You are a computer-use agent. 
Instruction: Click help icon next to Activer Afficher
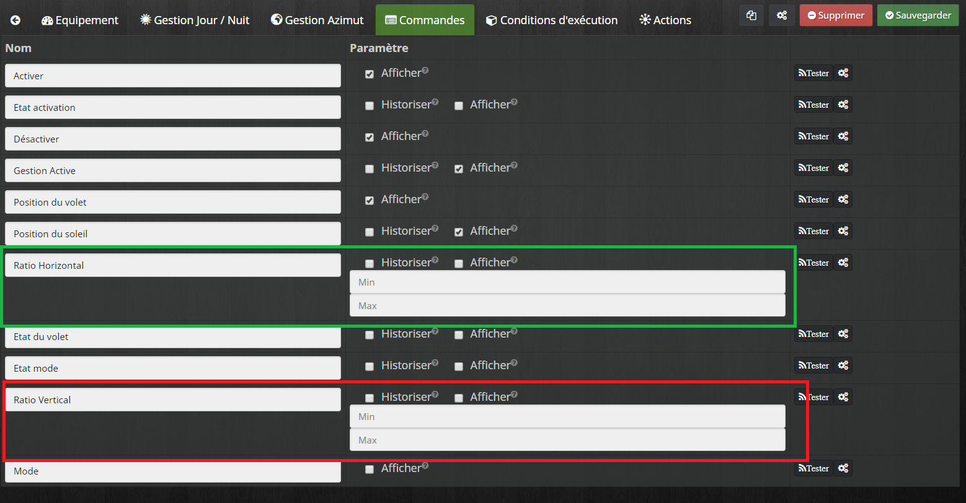pos(425,70)
